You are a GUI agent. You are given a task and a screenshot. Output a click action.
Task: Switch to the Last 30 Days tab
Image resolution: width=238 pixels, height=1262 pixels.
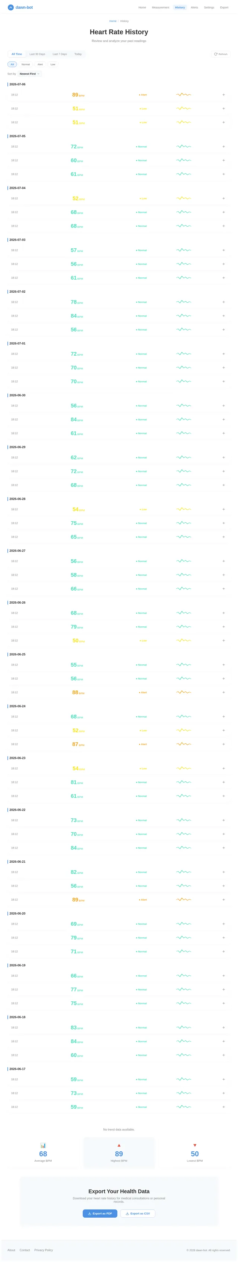[x=37, y=54]
